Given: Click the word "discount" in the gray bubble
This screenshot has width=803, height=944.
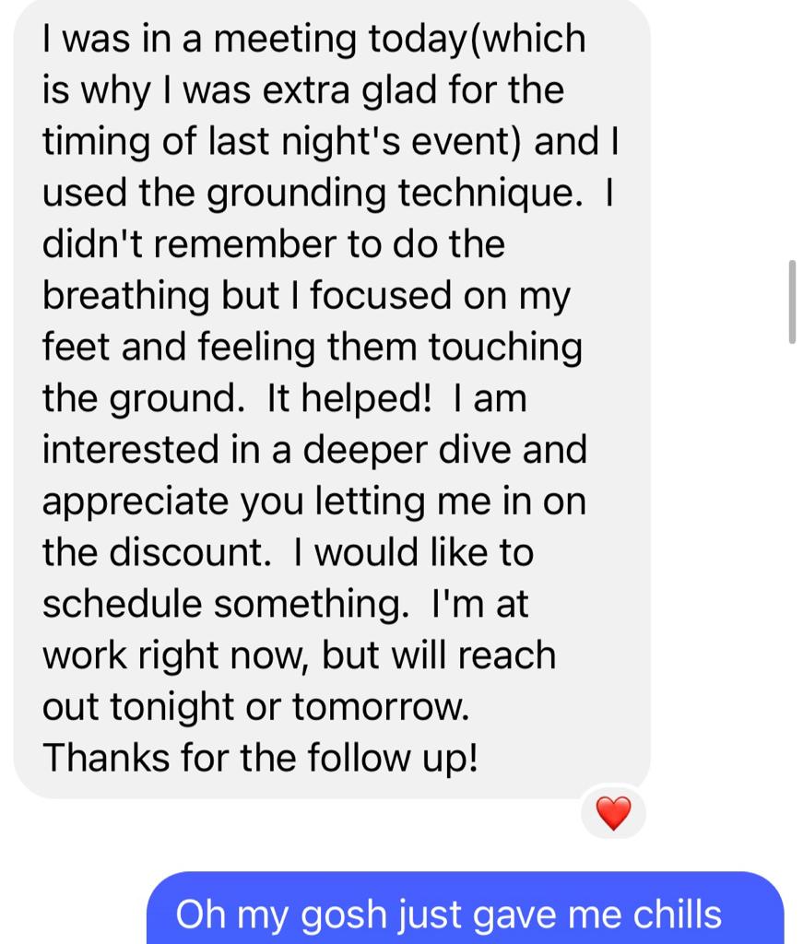Looking at the screenshot, I should pos(190,552).
